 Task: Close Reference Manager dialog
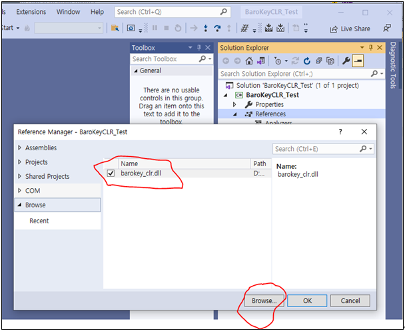pos(364,132)
